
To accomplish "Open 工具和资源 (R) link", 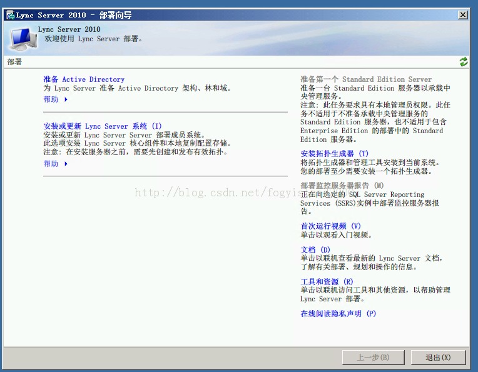I will pos(327,281).
